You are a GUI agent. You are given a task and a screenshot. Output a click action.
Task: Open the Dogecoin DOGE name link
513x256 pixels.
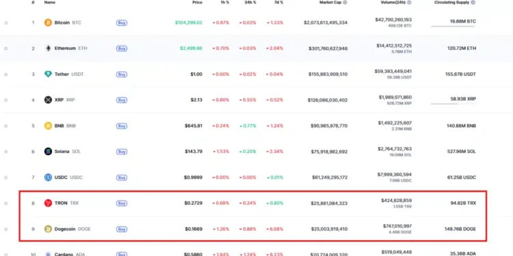point(73,229)
